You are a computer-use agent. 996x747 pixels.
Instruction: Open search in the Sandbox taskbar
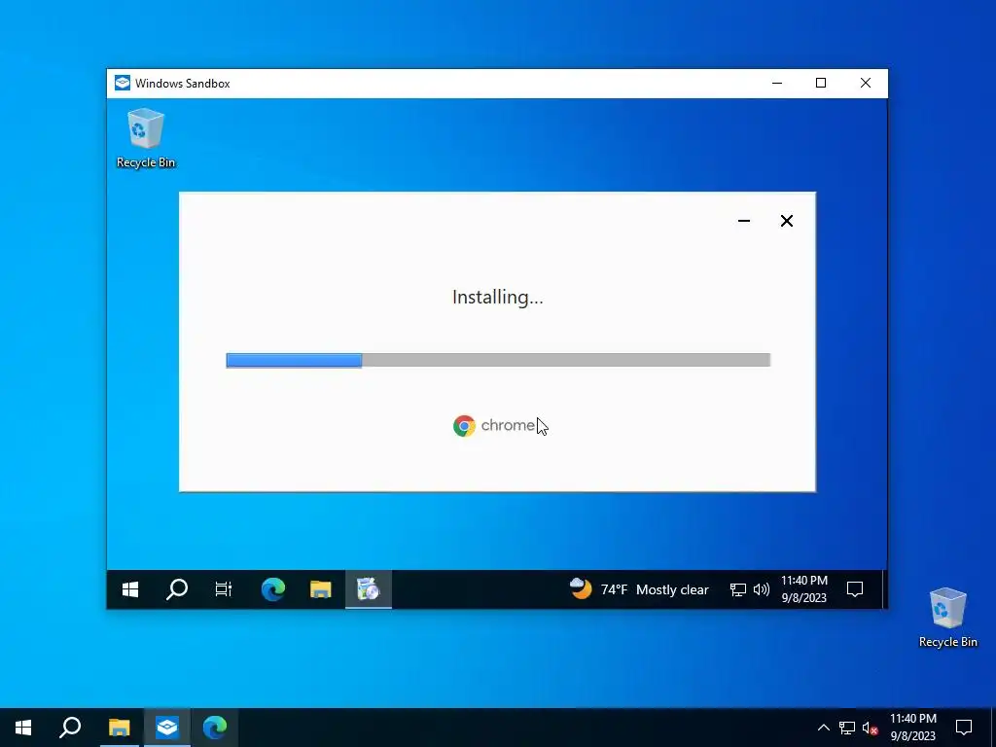(x=177, y=589)
